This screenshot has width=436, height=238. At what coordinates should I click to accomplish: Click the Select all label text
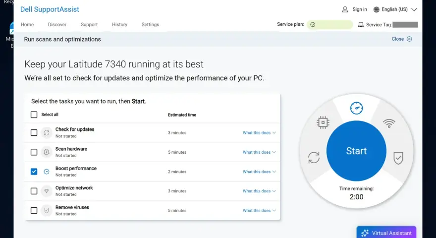(x=50, y=115)
